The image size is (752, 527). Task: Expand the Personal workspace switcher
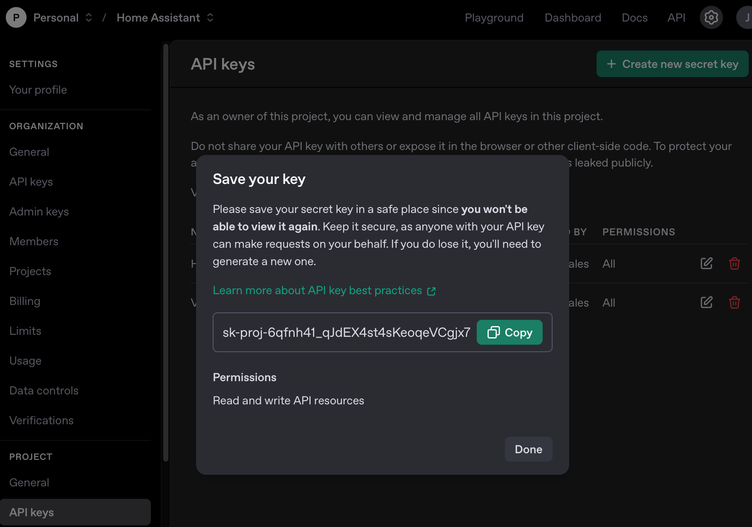(88, 17)
